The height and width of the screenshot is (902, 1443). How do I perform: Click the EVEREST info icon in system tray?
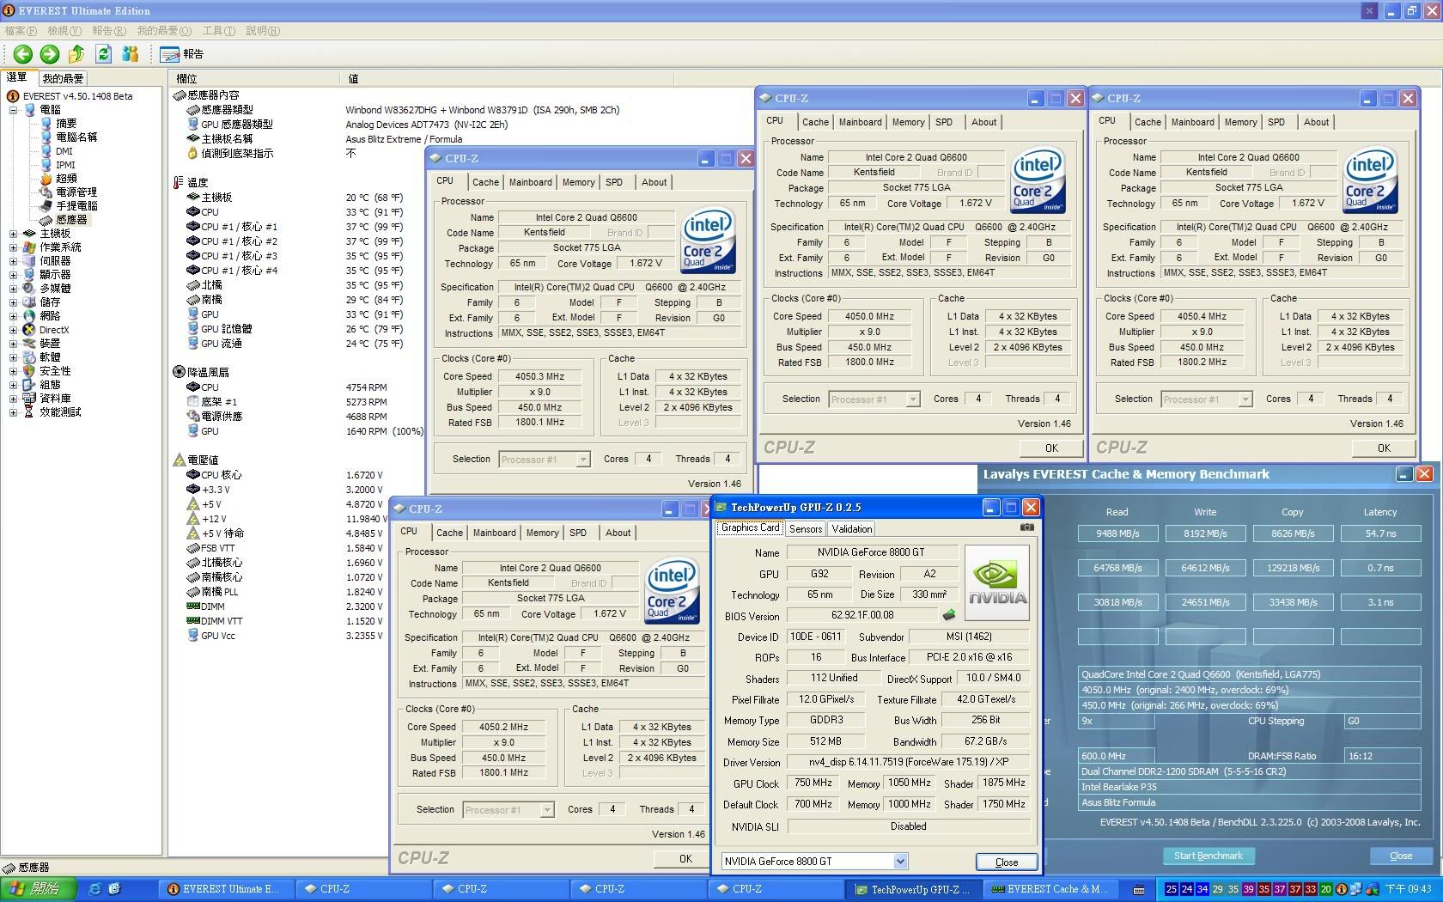point(1342,890)
